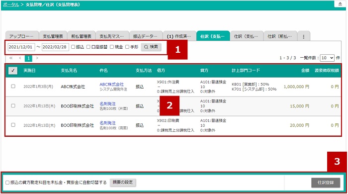Toggle the 現金 filter checkbox
Screen dimensions: 348x194
click(112, 47)
